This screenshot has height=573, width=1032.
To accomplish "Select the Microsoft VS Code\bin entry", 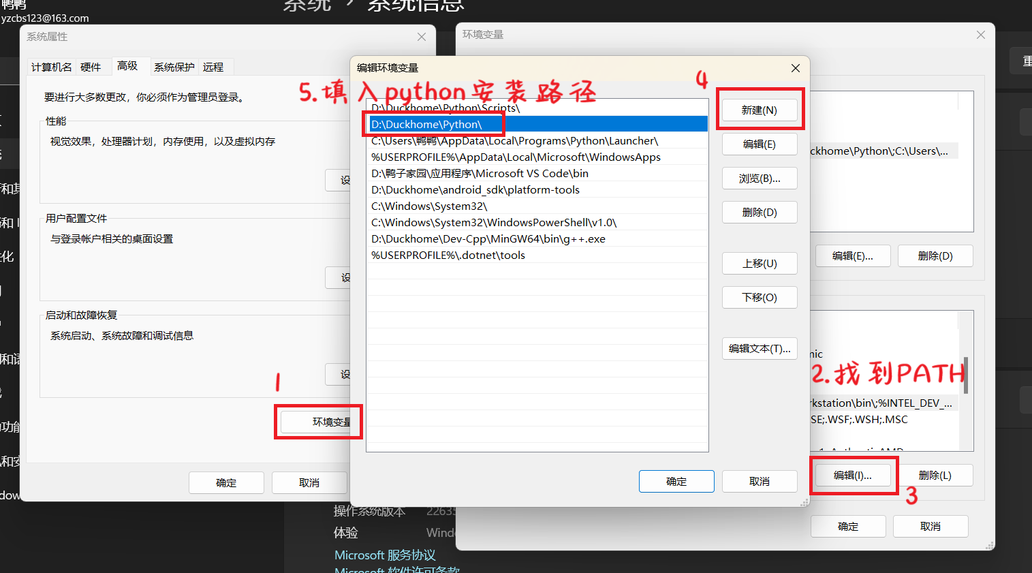I will [x=537, y=173].
